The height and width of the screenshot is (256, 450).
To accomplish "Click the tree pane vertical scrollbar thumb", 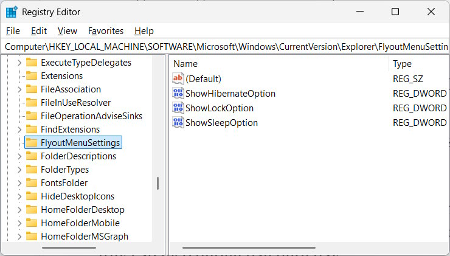I will click(158, 184).
